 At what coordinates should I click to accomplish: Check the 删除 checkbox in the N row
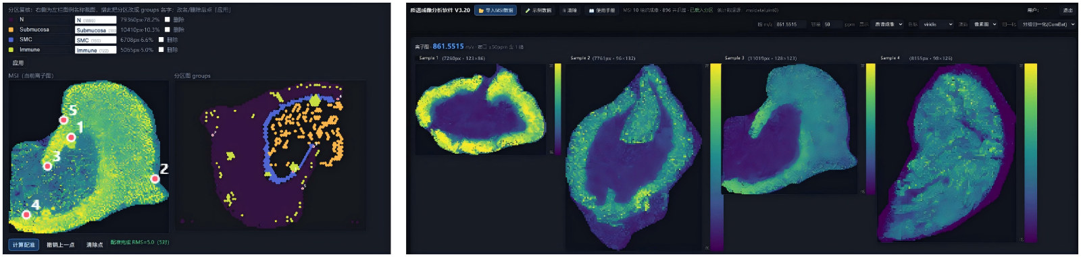point(168,20)
